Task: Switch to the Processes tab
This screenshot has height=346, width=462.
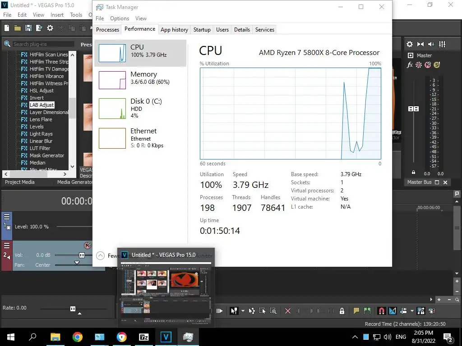Action: point(107,29)
